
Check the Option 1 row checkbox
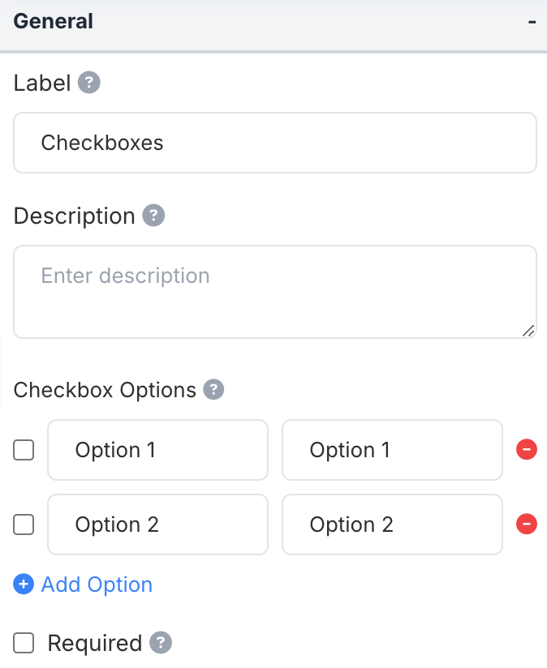[x=24, y=450]
